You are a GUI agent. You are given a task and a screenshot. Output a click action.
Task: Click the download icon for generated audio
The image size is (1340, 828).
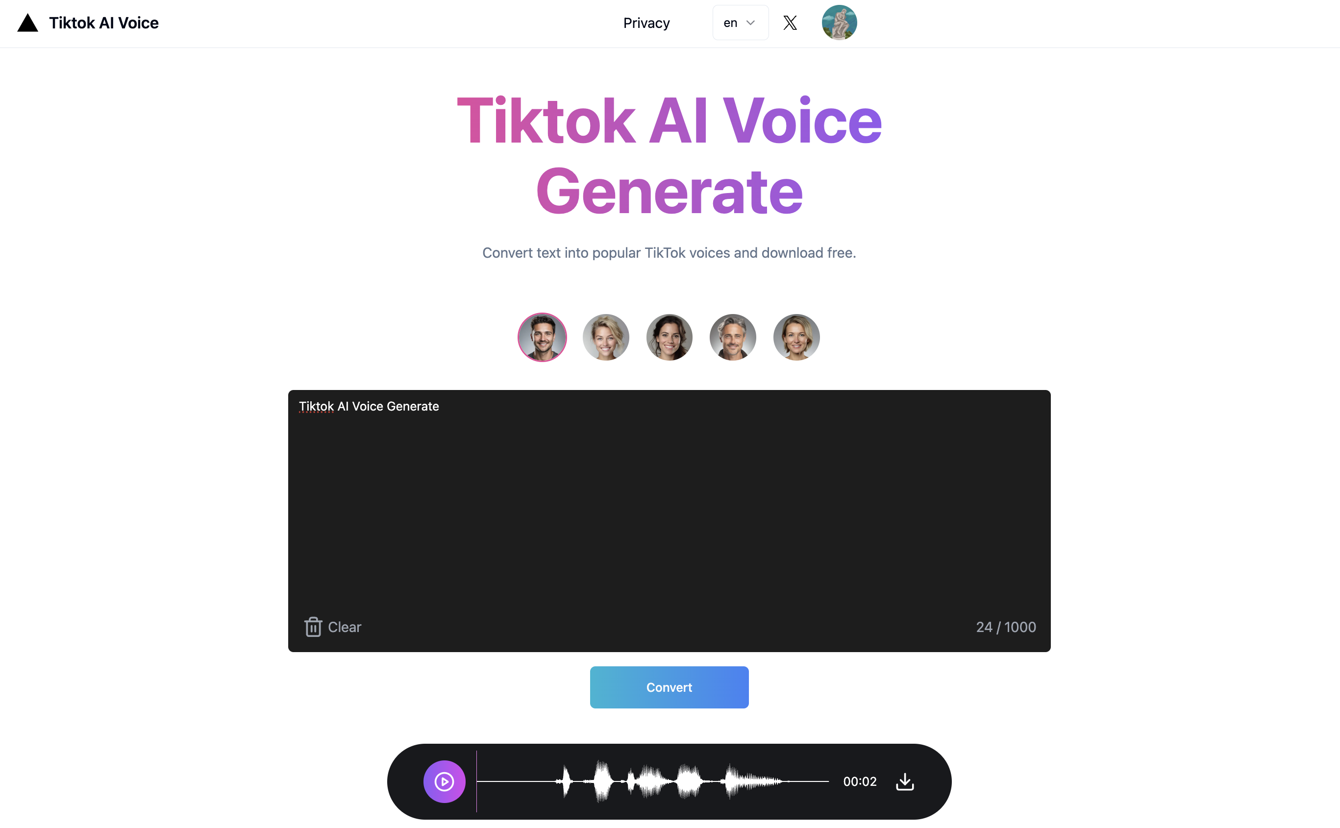point(903,782)
